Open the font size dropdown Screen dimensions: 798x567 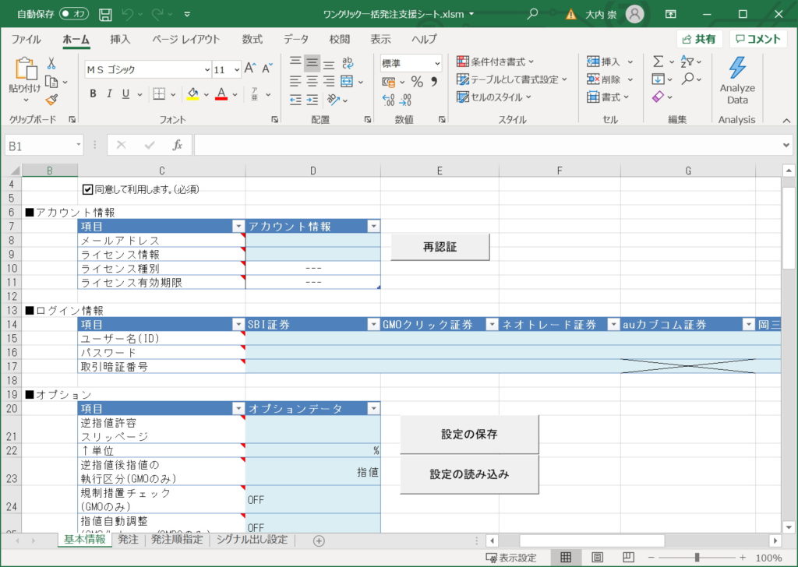(237, 69)
